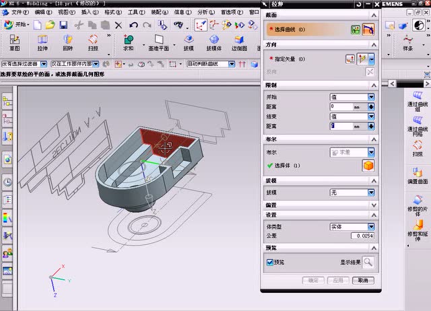Click the 显示结果 (Show Result) magnifier button
The image size is (431, 311).
pyautogui.click(x=368, y=263)
